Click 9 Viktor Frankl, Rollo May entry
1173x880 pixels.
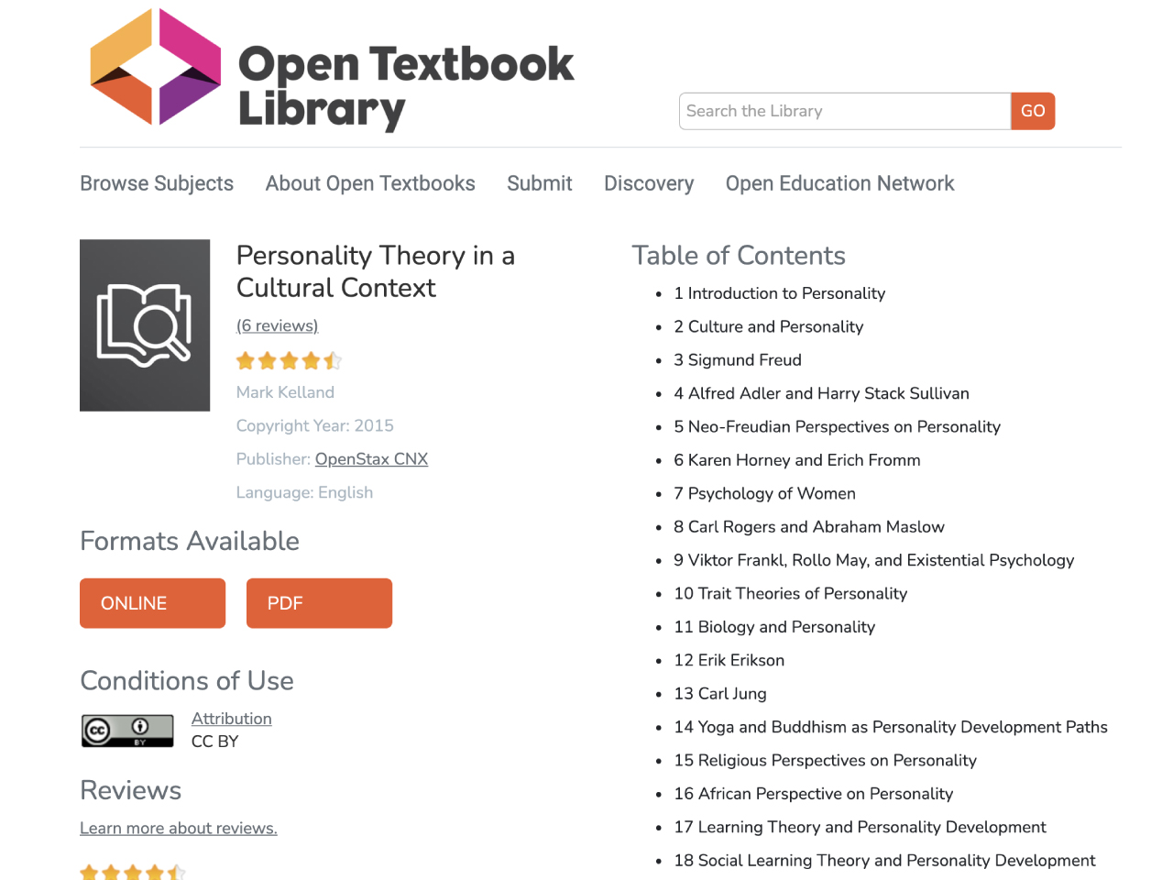874,560
